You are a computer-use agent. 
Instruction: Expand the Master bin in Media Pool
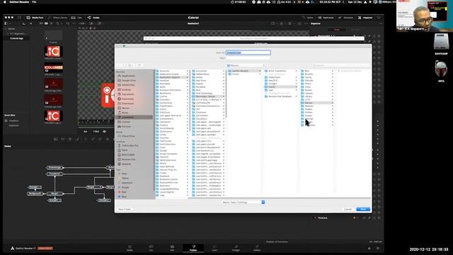tap(5, 29)
